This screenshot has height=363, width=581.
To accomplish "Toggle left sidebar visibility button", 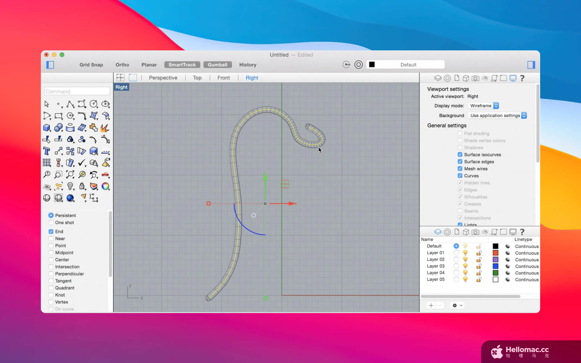I will point(50,65).
